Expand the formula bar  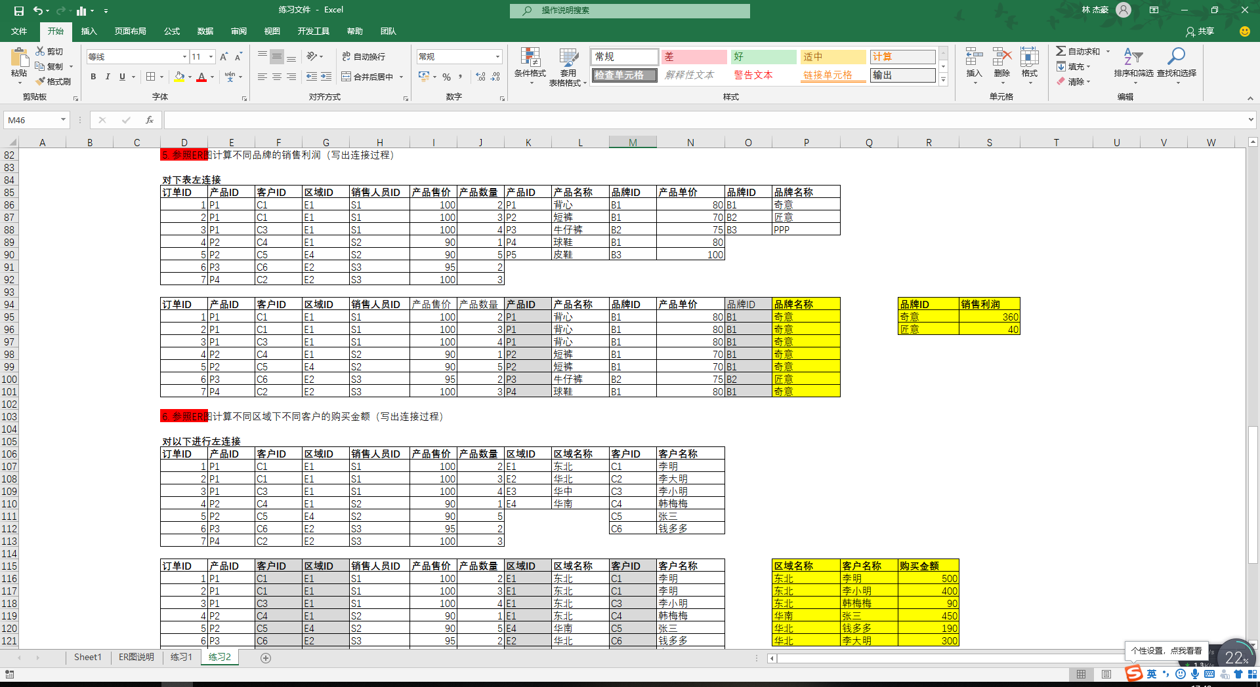point(1251,120)
